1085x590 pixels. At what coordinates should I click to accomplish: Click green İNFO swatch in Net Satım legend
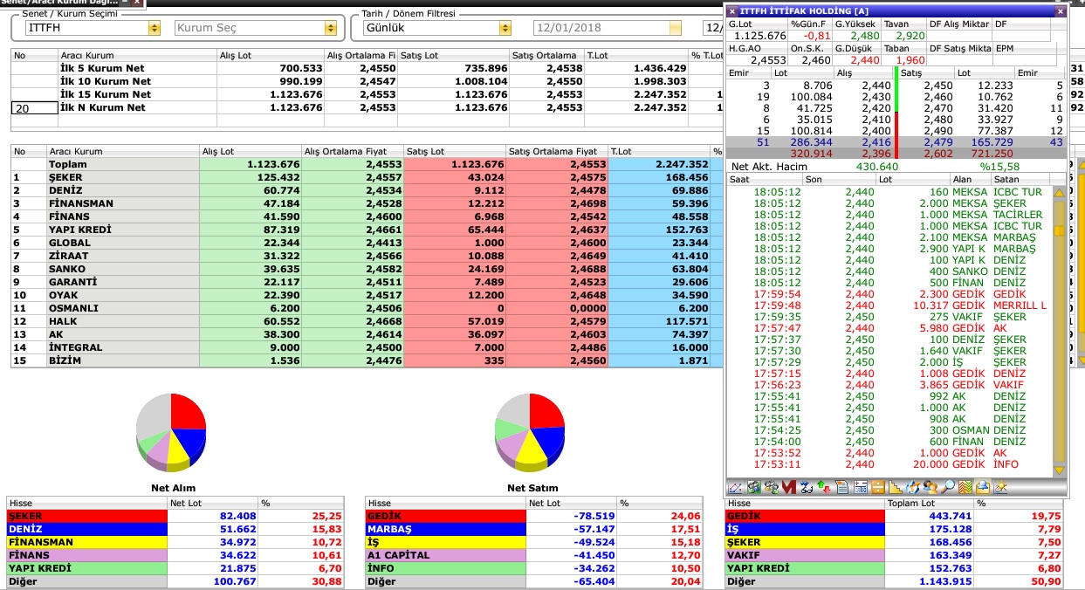445,568
